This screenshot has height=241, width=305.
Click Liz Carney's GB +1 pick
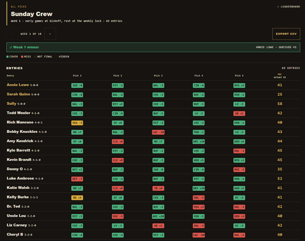pyautogui.click(x=158, y=226)
